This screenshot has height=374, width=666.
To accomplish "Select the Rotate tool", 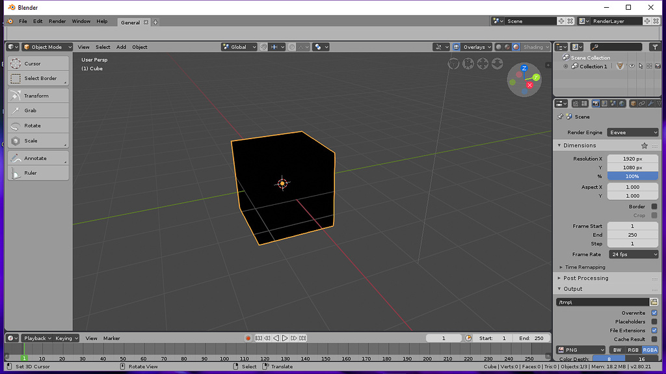I will 38,126.
